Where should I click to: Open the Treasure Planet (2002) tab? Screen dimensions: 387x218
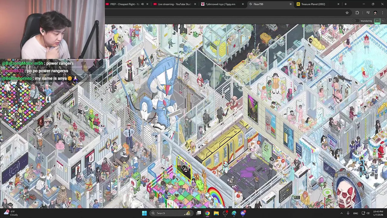pyautogui.click(x=313, y=4)
